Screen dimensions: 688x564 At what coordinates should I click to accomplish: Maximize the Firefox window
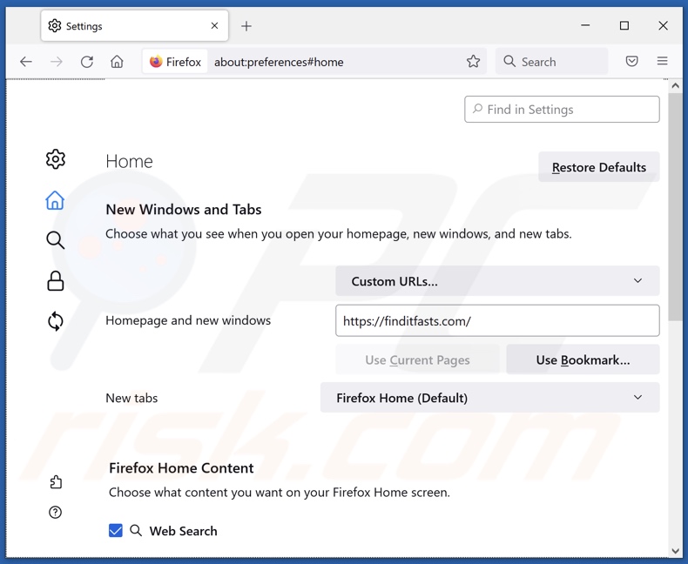(624, 25)
